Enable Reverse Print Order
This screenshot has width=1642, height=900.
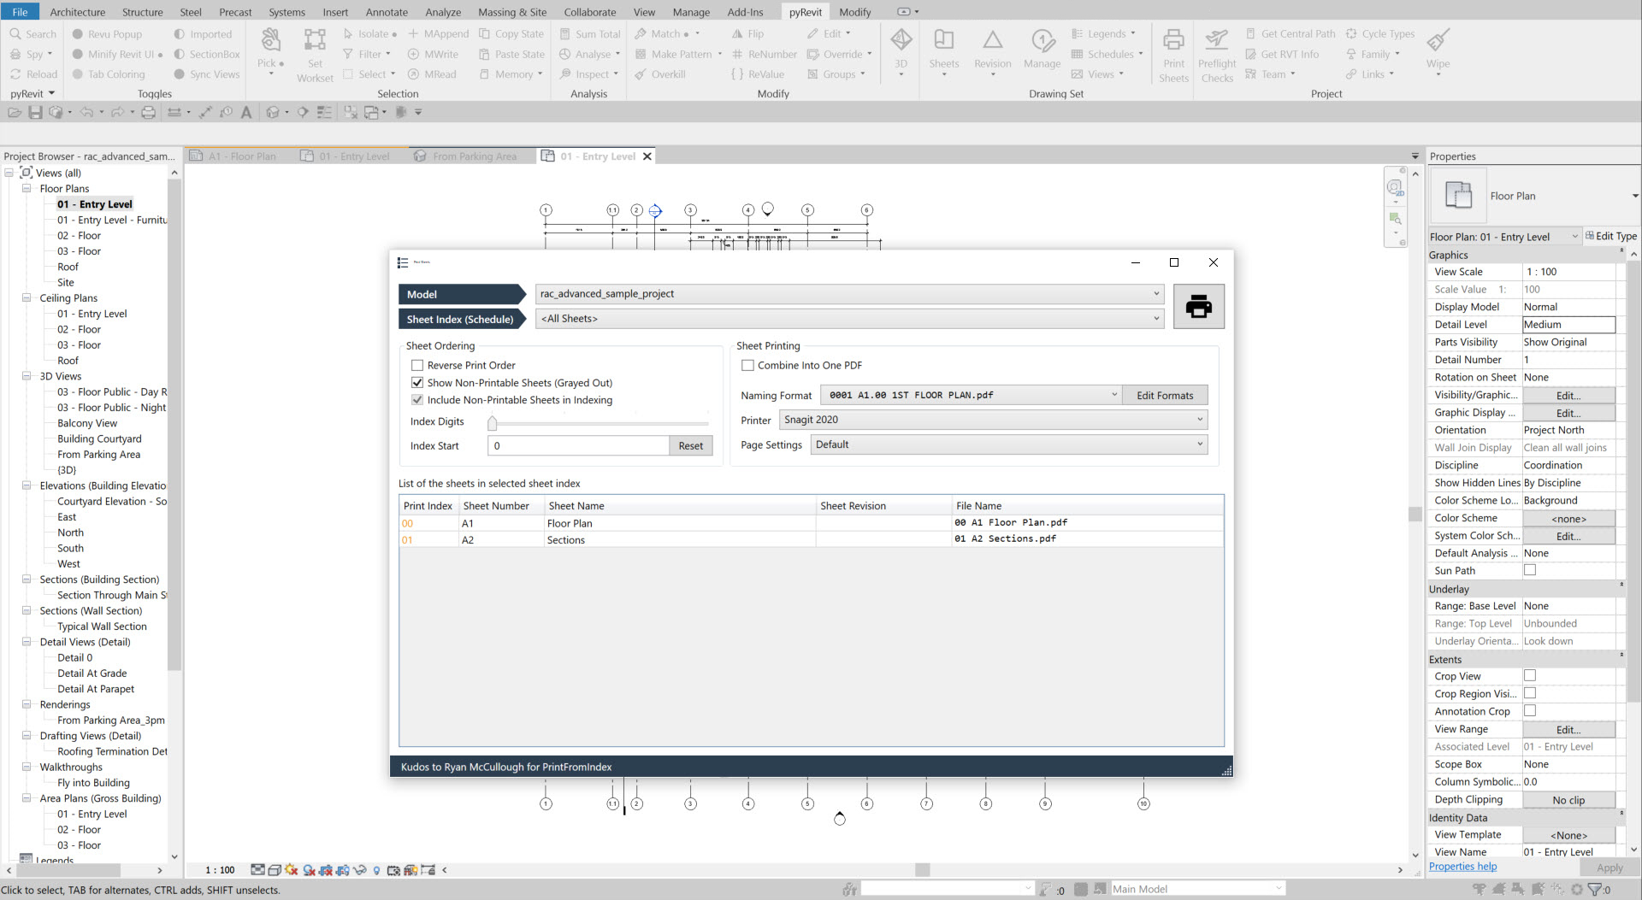(417, 365)
